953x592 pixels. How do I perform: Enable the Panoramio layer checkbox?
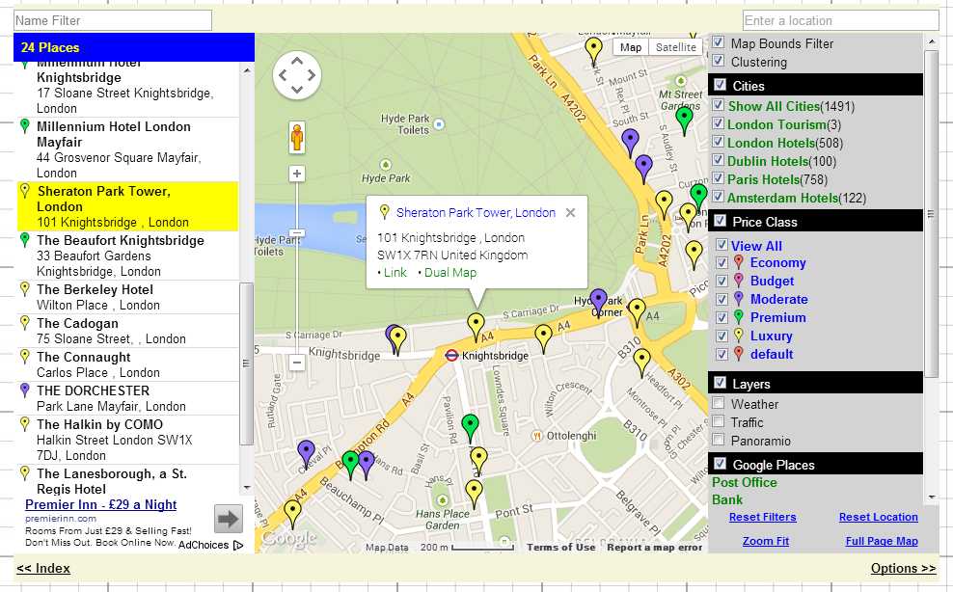pyautogui.click(x=718, y=440)
